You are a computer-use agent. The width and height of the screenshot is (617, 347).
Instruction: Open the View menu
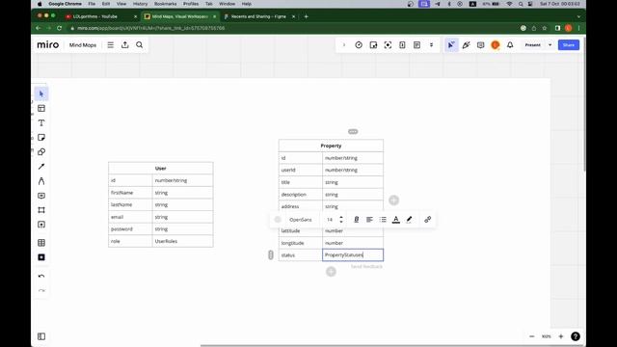coord(121,4)
